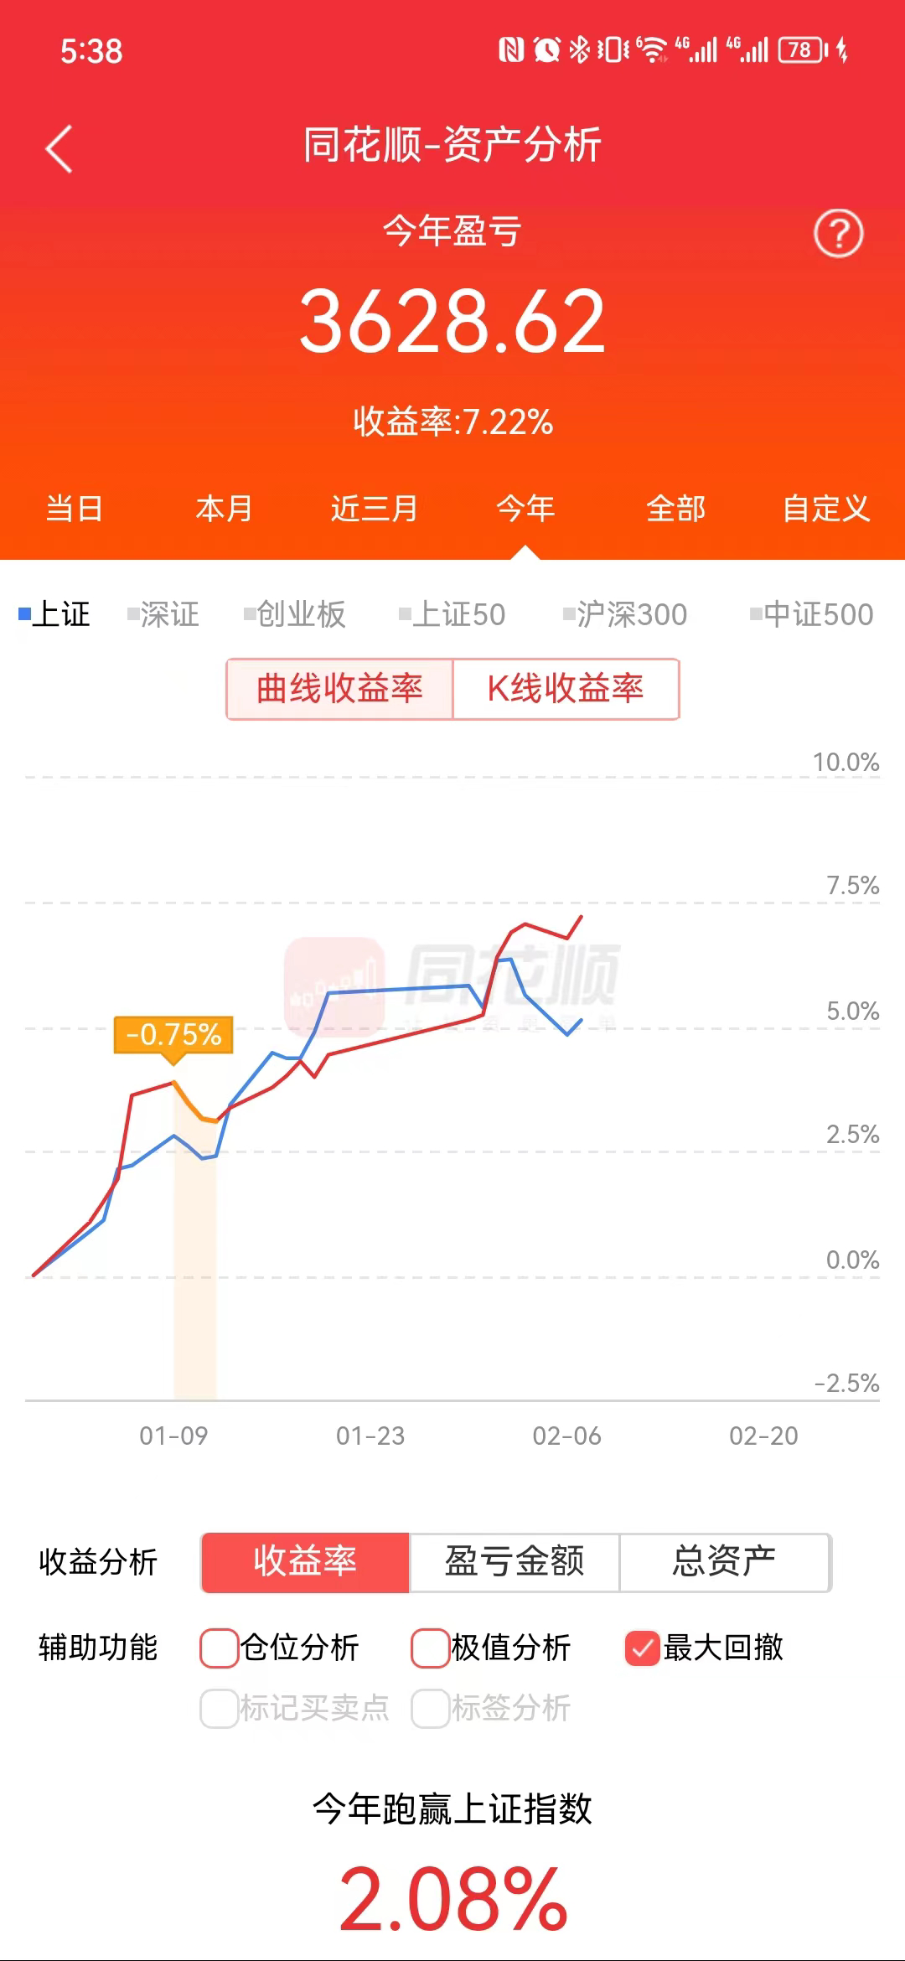Tap the NFC status icon
This screenshot has height=1961, width=905.
coord(511,50)
